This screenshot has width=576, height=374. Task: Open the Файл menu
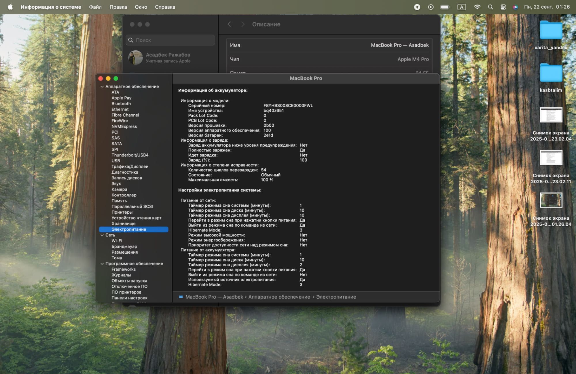(95, 7)
